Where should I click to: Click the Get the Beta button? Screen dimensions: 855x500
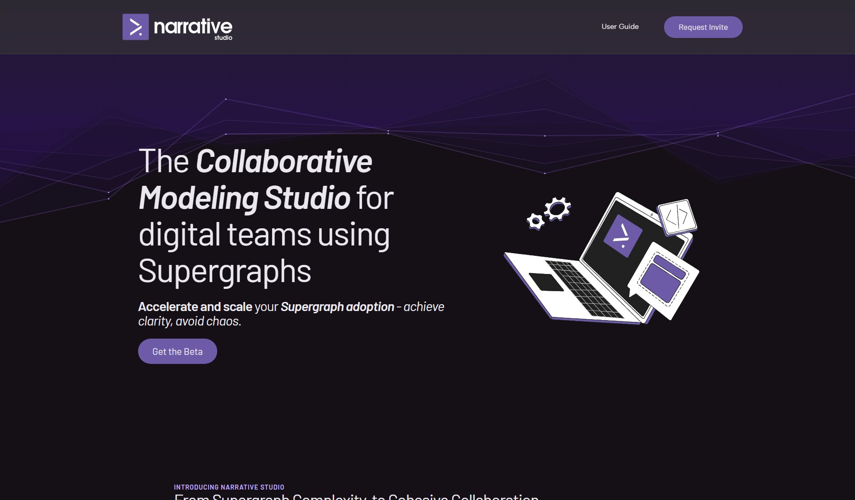[x=177, y=351]
